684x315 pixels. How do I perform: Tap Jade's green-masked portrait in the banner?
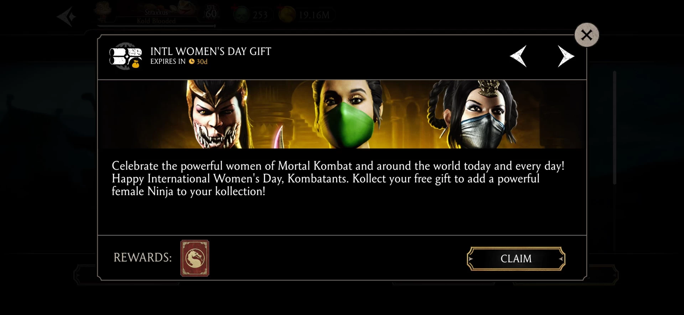tap(347, 114)
